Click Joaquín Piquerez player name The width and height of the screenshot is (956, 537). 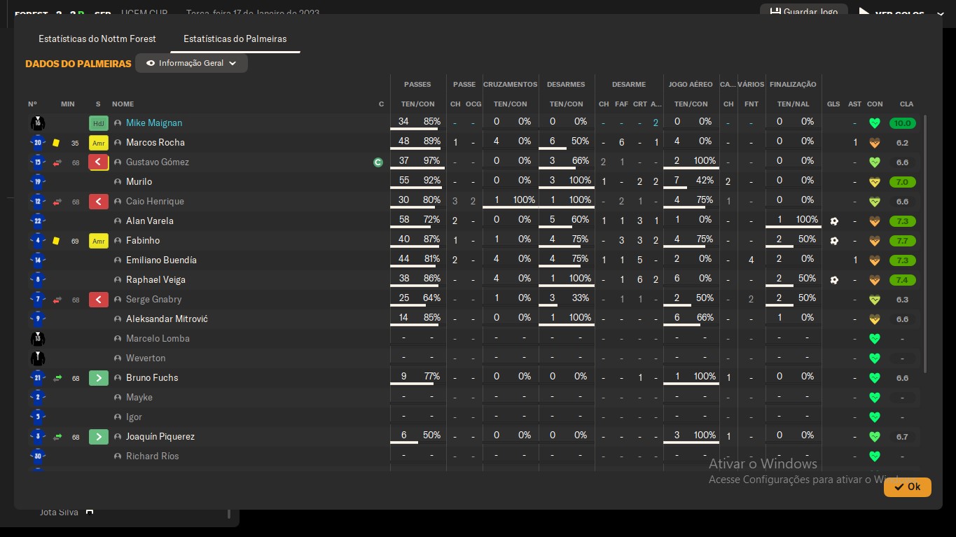click(x=160, y=436)
